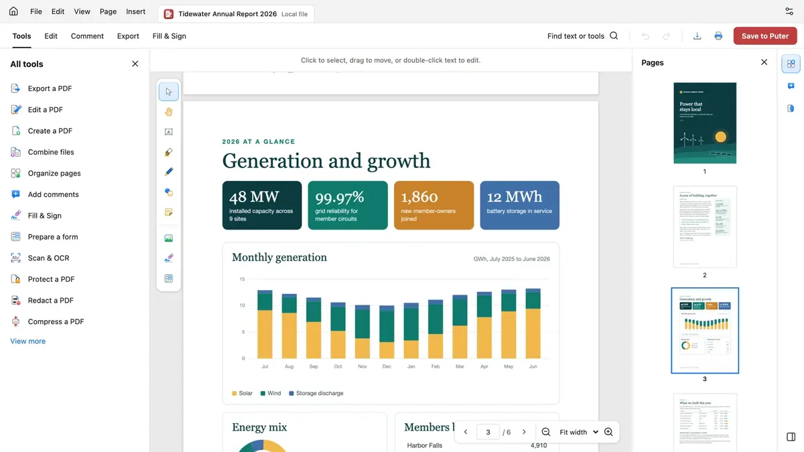This screenshot has height=452, width=804.
Task: Close the Pages panel
Action: click(x=764, y=62)
